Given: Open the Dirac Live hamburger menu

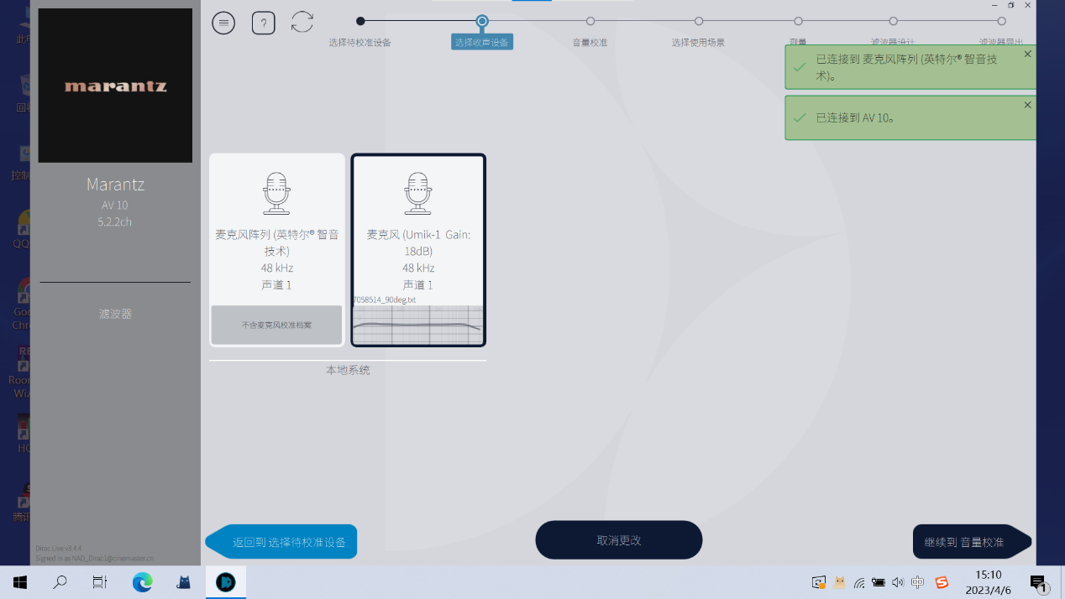Looking at the screenshot, I should (223, 23).
